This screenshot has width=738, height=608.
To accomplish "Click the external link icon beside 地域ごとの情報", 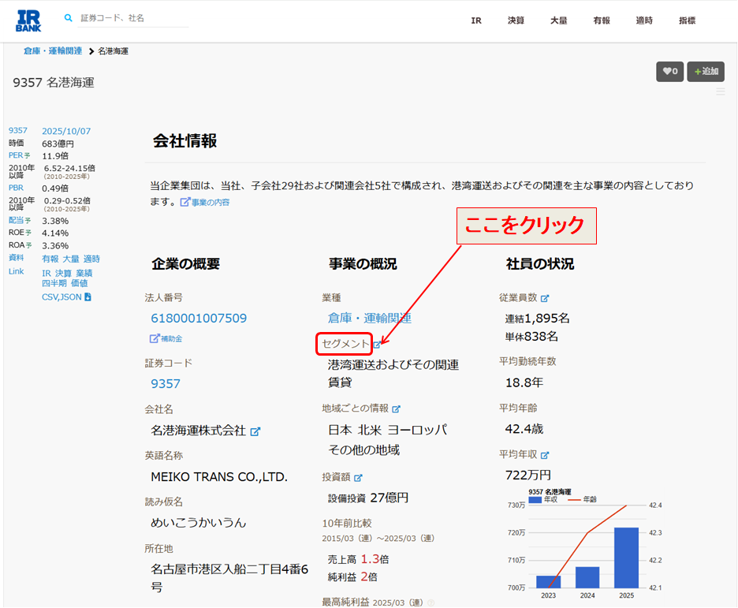I will click(x=396, y=408).
